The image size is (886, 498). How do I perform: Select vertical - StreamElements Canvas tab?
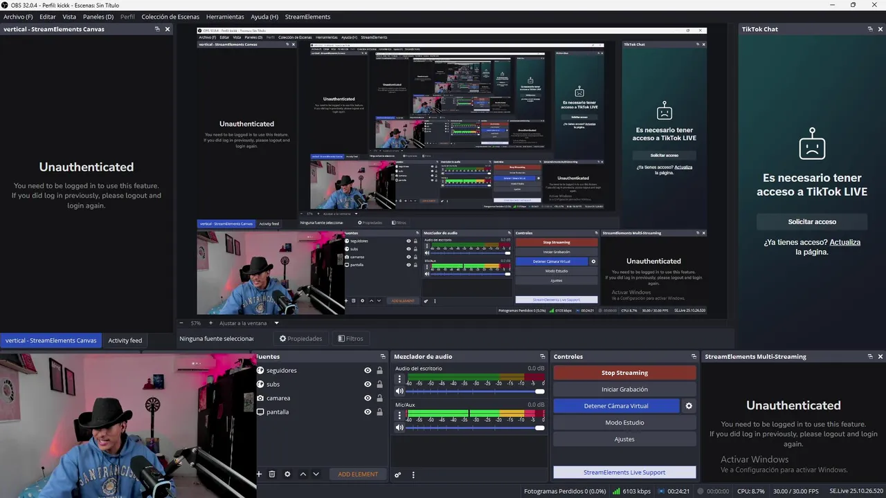click(51, 340)
